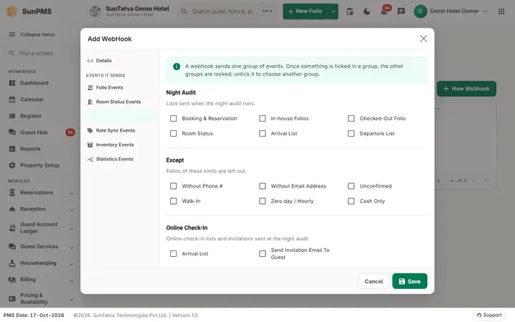Click the SunPMS logo icon
515x322 pixels.
pos(12,11)
